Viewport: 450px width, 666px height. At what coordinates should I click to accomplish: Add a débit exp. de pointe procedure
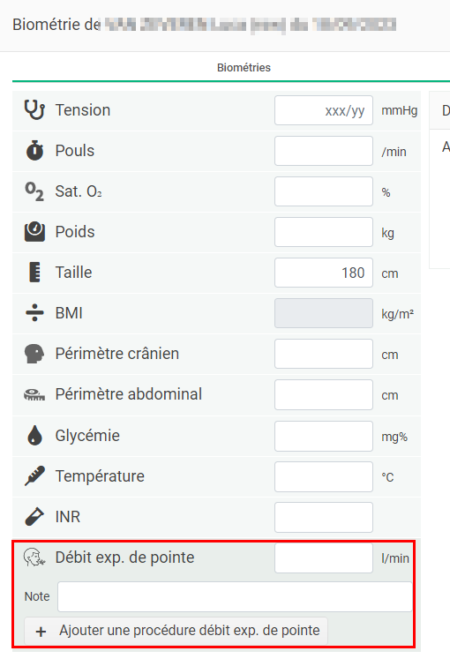coord(176,631)
